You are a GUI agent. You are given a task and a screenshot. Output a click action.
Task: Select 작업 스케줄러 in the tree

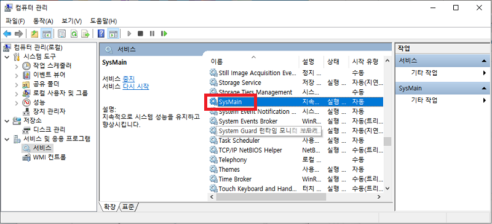pos(52,66)
